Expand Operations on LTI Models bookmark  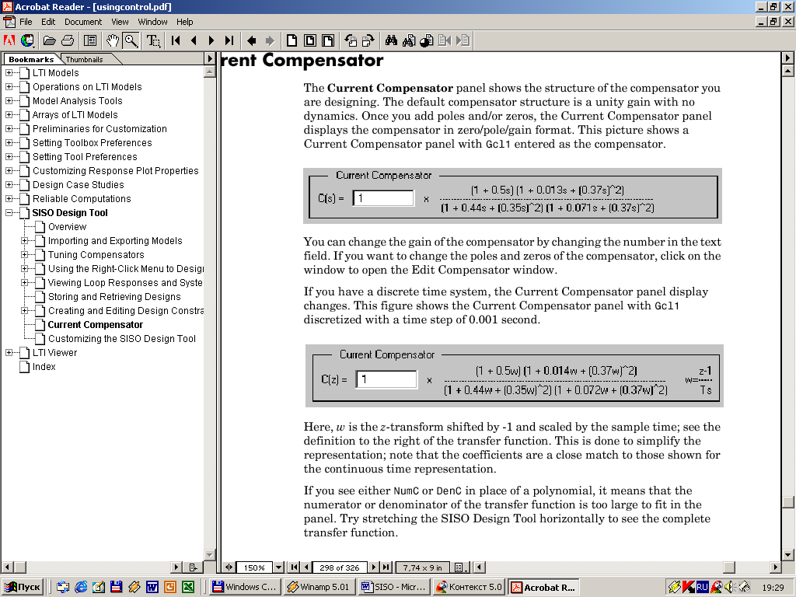pyautogui.click(x=9, y=87)
